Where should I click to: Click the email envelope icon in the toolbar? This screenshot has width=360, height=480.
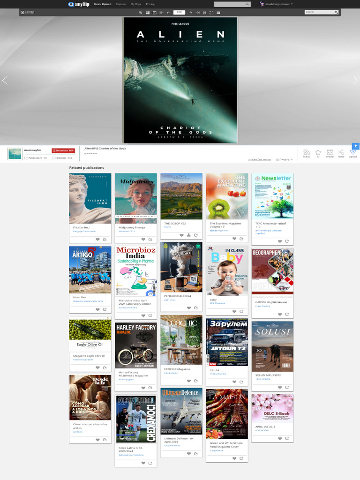218,13
